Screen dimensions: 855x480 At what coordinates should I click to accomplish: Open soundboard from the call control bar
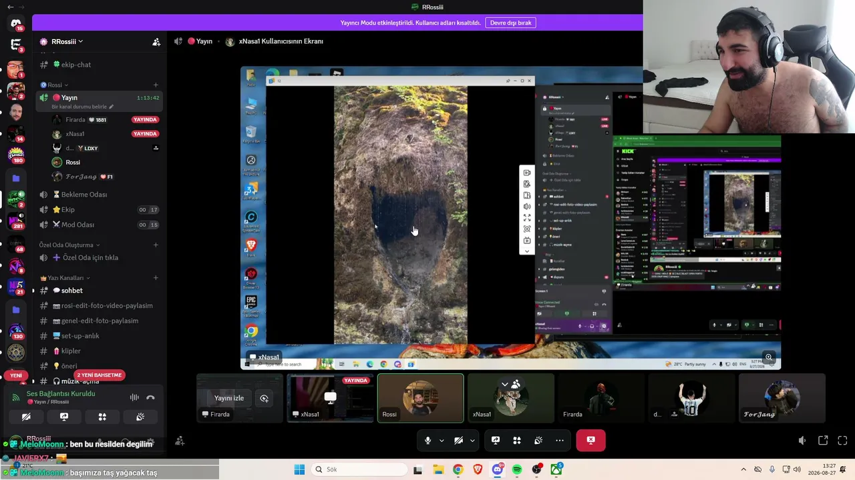(x=538, y=440)
